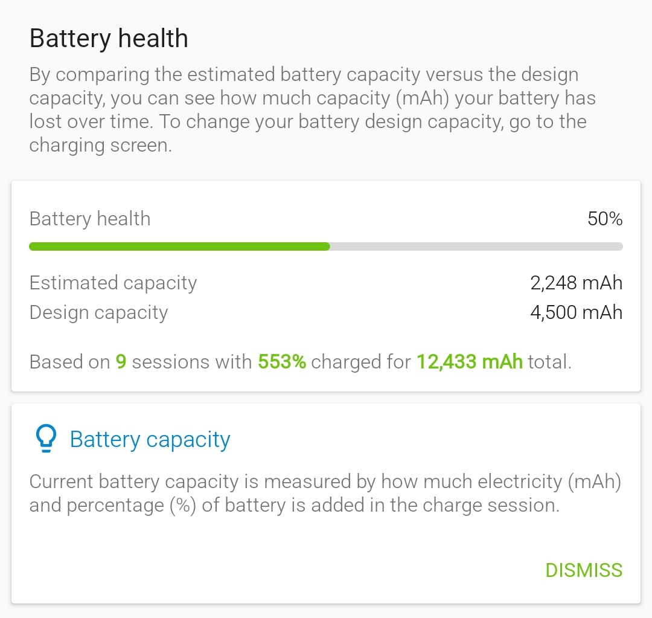Screen dimensions: 652x618
Task: Select the Battery health page title
Action: (x=109, y=39)
